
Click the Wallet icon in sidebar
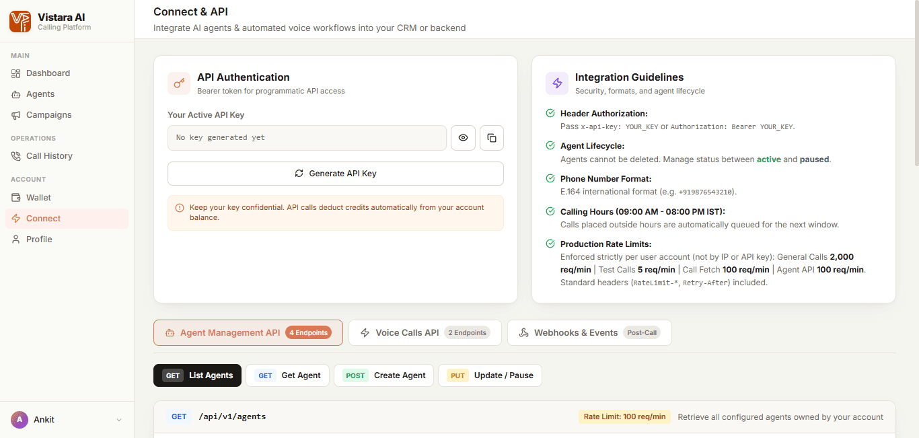pyautogui.click(x=16, y=198)
